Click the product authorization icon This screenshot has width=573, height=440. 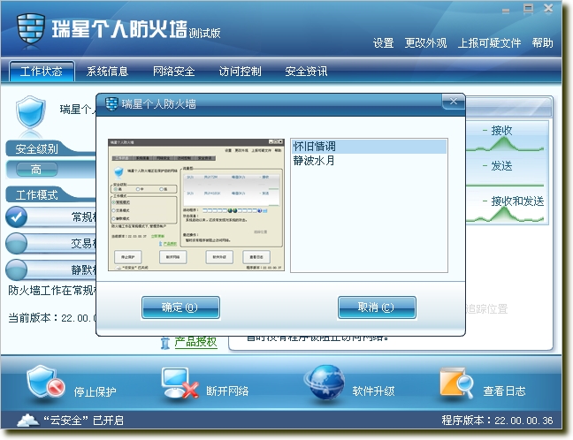pyautogui.click(x=165, y=343)
